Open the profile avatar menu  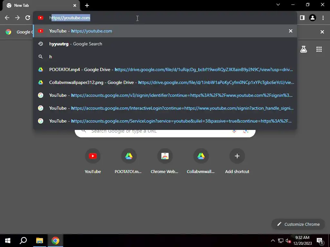coord(313,18)
